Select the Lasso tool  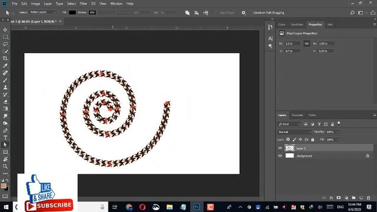5,44
